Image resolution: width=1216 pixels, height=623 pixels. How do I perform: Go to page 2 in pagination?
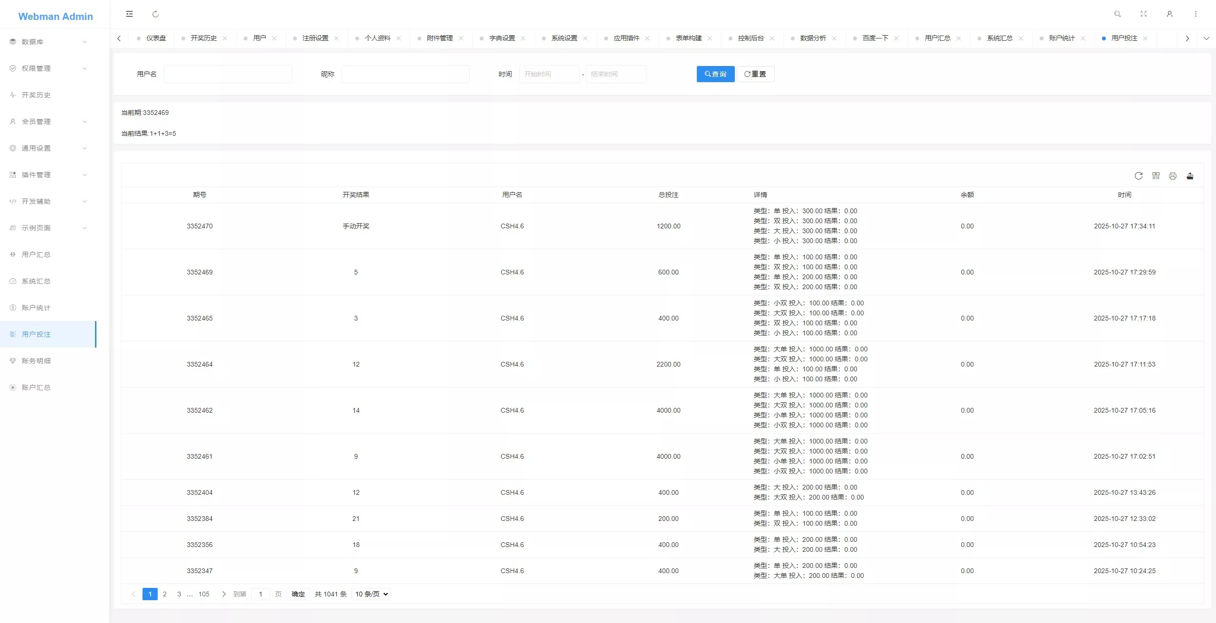click(165, 594)
